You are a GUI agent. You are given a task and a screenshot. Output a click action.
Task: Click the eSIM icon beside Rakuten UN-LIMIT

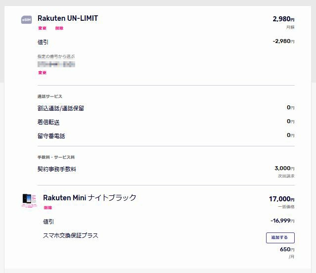click(x=26, y=20)
